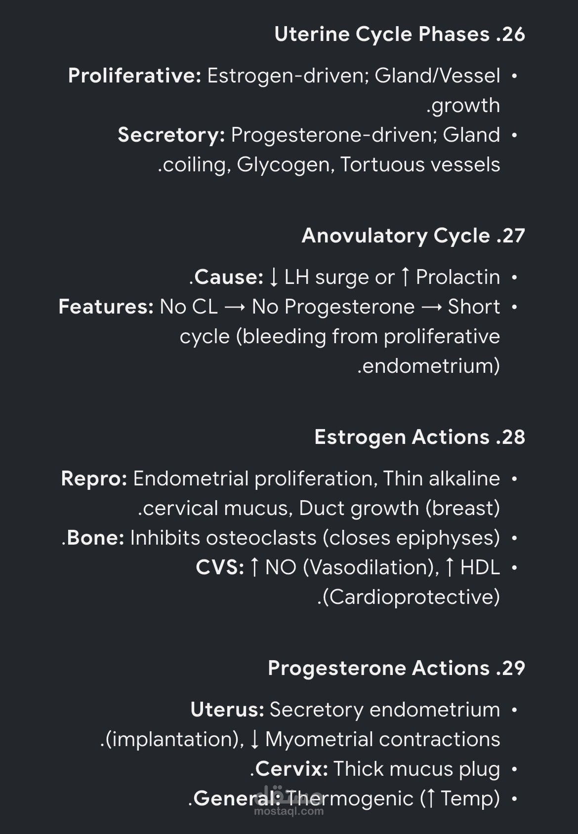Click the 'Thick mucus plug' text

[x=416, y=769]
